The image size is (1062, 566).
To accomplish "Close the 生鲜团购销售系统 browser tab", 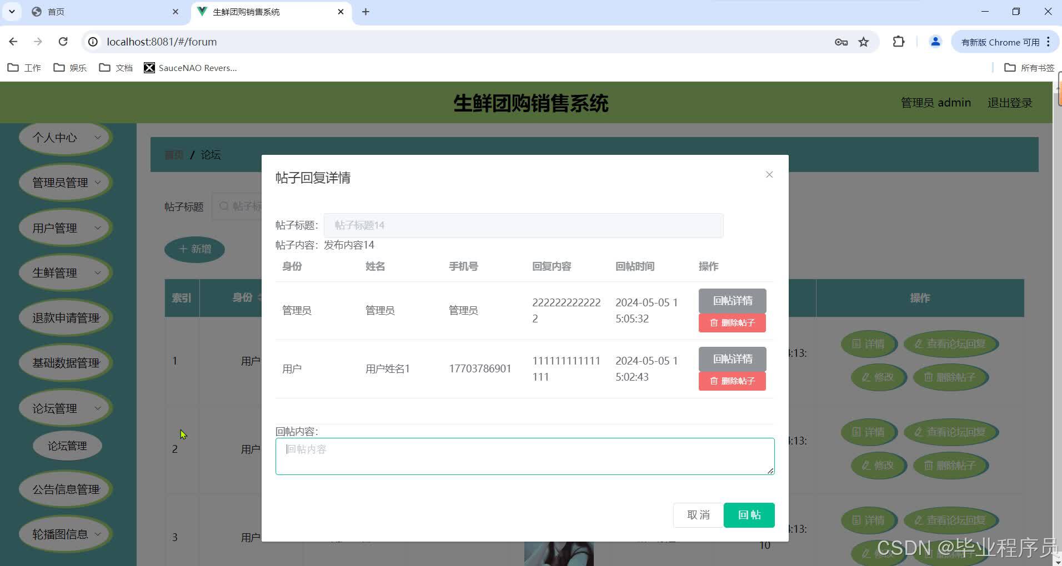I will coord(341,12).
